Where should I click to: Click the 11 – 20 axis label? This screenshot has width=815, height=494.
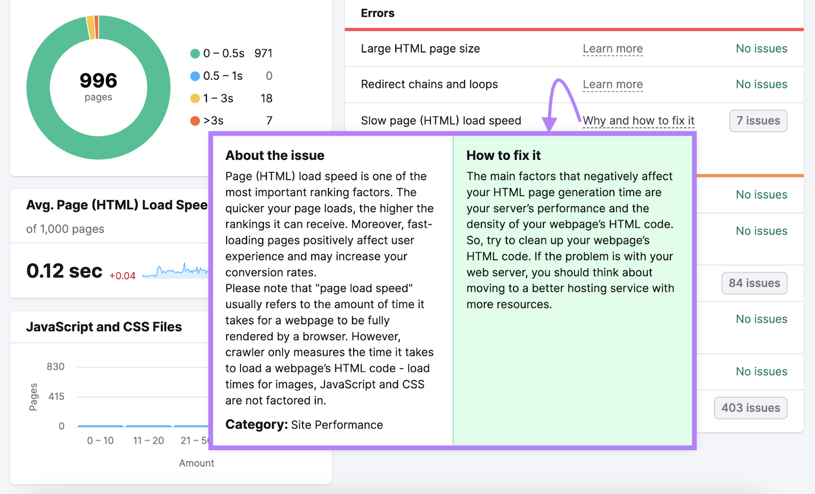tap(148, 441)
